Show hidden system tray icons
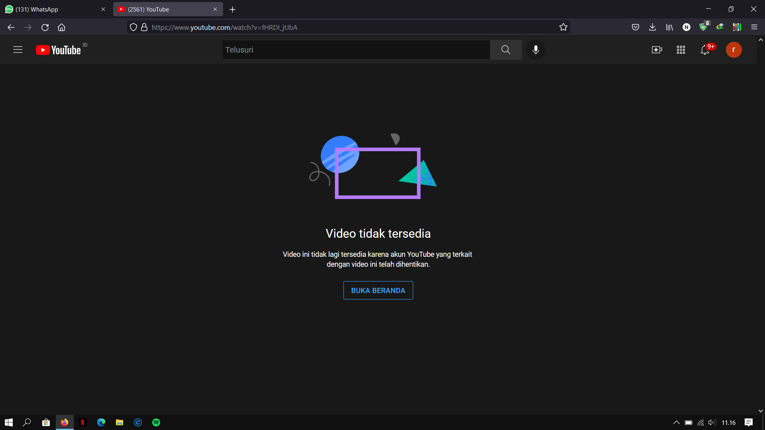This screenshot has height=430, width=765. click(676, 422)
